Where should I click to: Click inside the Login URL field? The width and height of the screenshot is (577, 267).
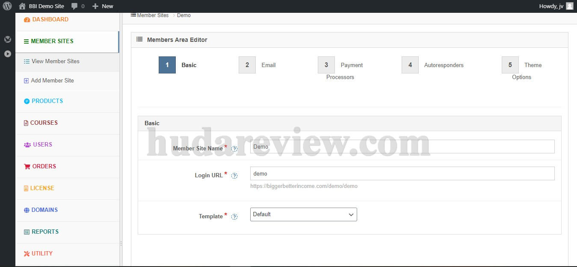tap(402, 173)
